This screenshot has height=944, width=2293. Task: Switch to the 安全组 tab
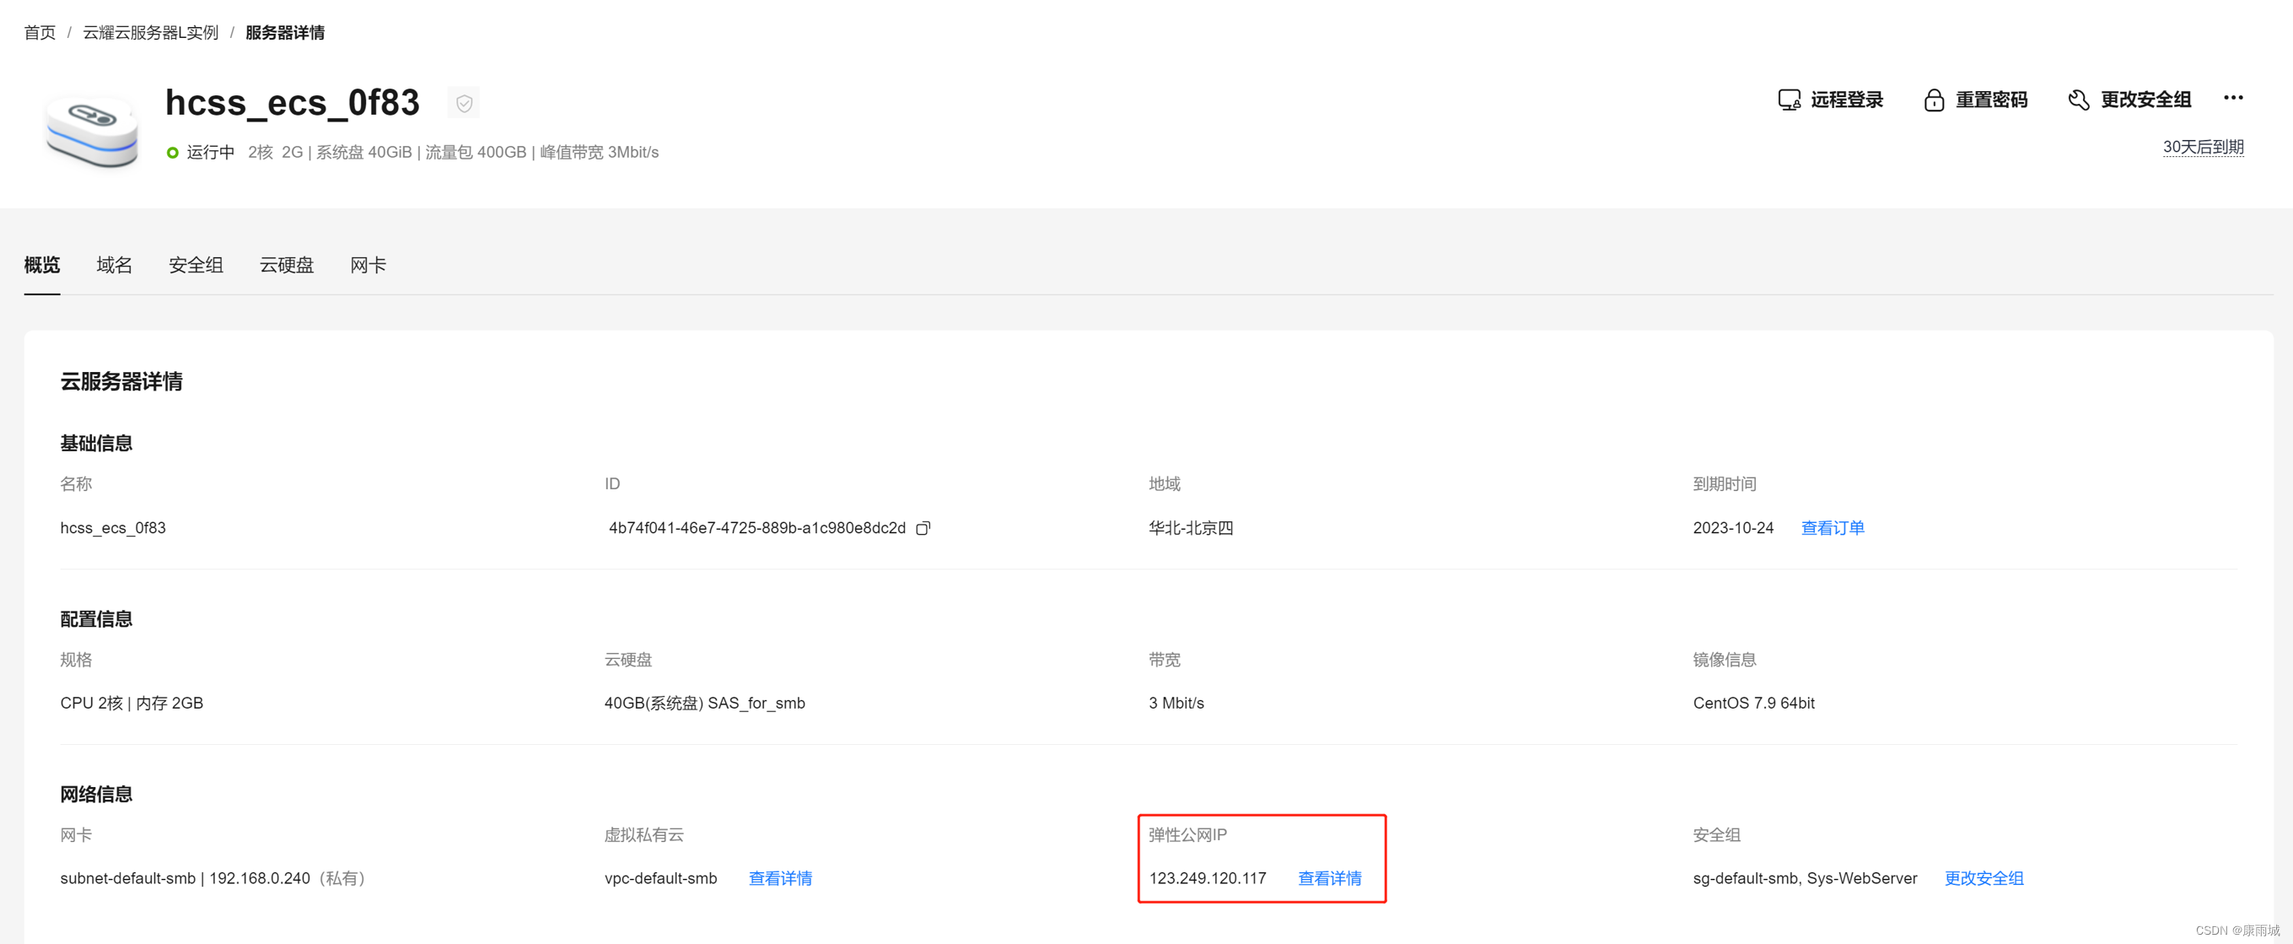(x=196, y=266)
